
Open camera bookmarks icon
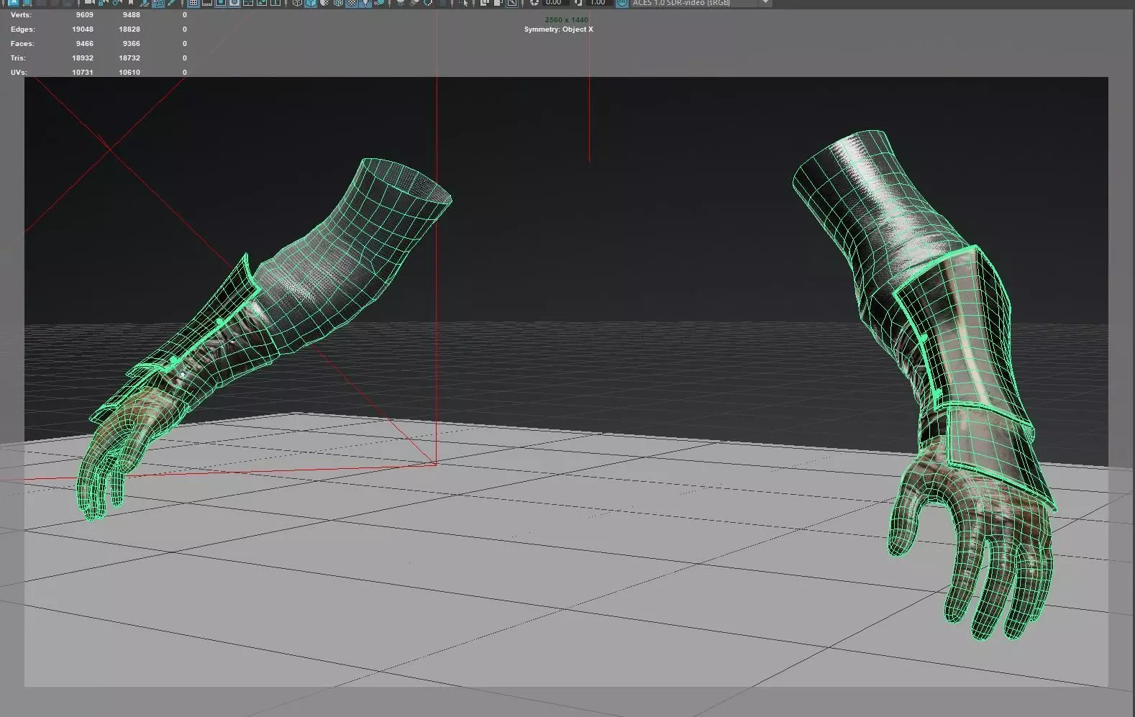[130, 3]
